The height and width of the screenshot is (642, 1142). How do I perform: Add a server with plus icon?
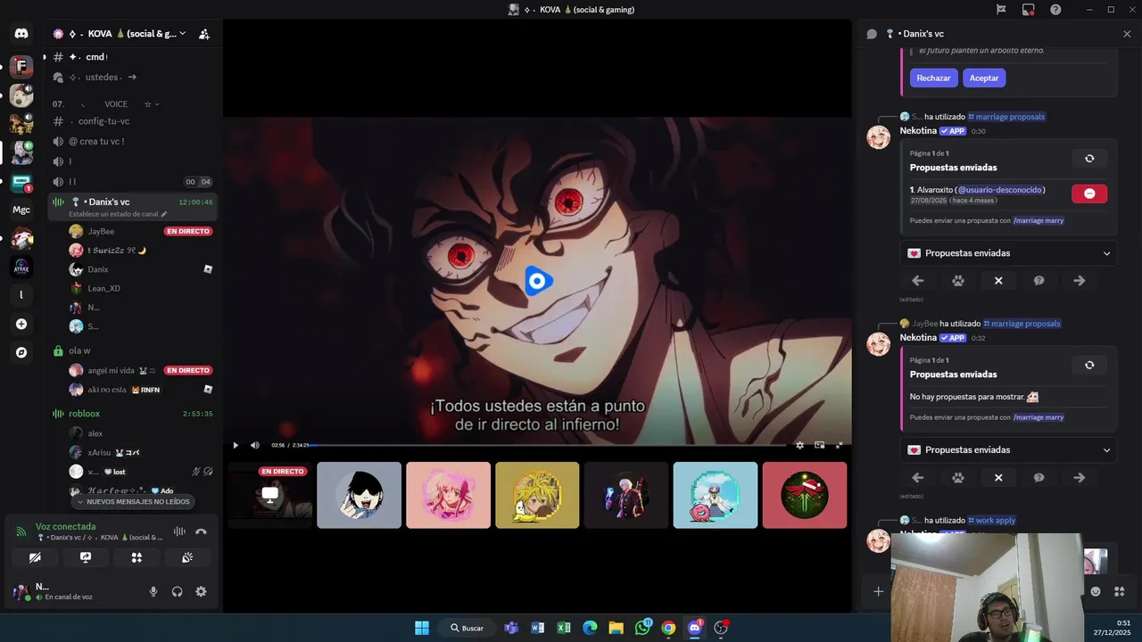pos(21,324)
